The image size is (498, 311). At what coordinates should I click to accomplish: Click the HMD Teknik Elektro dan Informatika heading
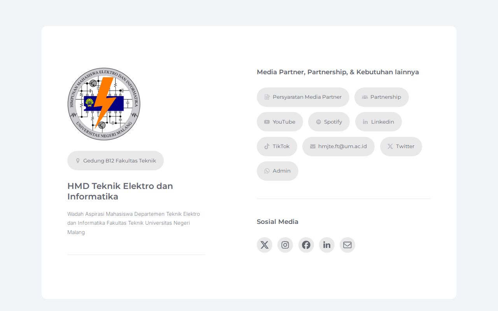[x=120, y=191]
